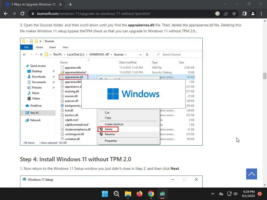Image resolution: width=267 pixels, height=200 pixels.
Task: Click the Google icon in address bar
Action: [217, 14]
